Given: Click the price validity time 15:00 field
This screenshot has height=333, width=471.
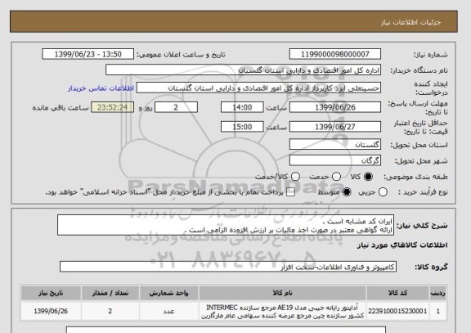Looking at the screenshot, I should coord(242,127).
